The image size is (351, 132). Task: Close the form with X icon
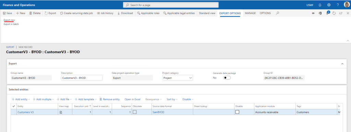[x=348, y=13]
